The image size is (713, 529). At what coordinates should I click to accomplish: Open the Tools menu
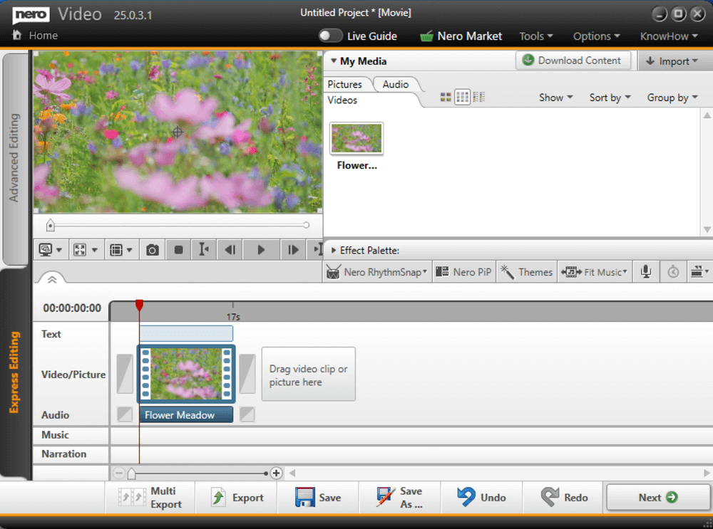tap(536, 36)
